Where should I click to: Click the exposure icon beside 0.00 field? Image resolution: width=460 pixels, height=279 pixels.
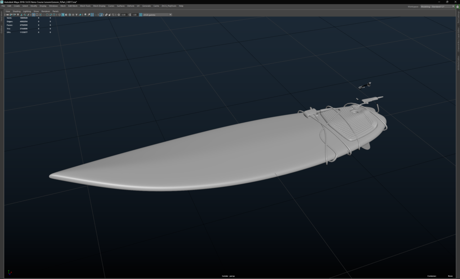pos(119,15)
